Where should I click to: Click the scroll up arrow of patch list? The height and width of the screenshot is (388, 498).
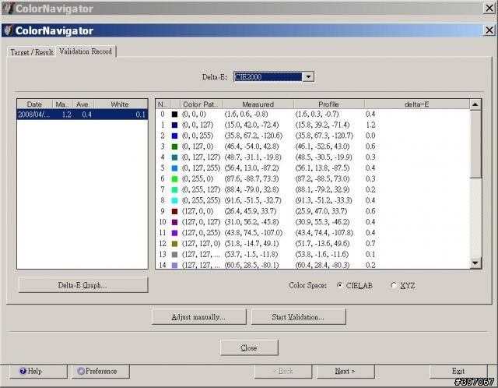pos(475,104)
